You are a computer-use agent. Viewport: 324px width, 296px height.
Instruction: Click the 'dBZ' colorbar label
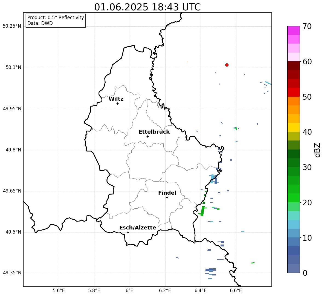pos(317,150)
